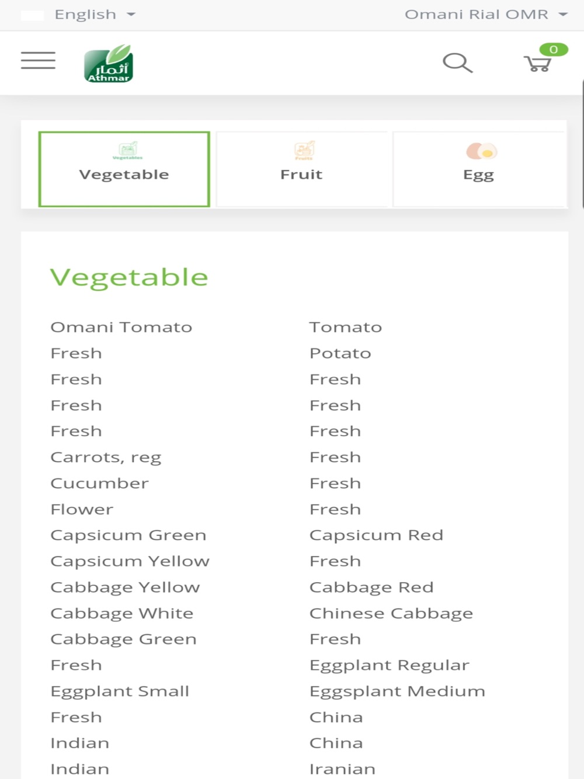This screenshot has width=584, height=779.
Task: Open the Carrots, reg link
Action: (x=106, y=457)
